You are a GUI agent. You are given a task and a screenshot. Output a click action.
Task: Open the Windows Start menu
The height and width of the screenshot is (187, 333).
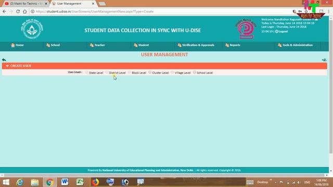(6, 182)
